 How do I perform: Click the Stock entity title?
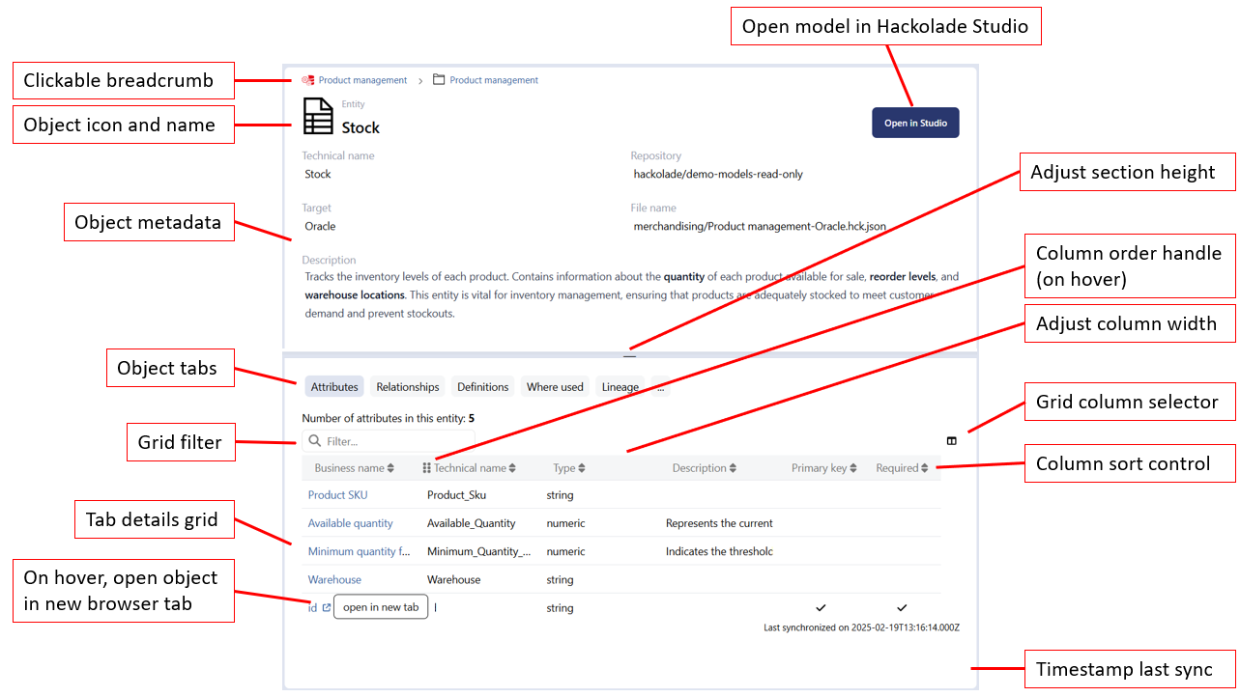click(x=360, y=127)
